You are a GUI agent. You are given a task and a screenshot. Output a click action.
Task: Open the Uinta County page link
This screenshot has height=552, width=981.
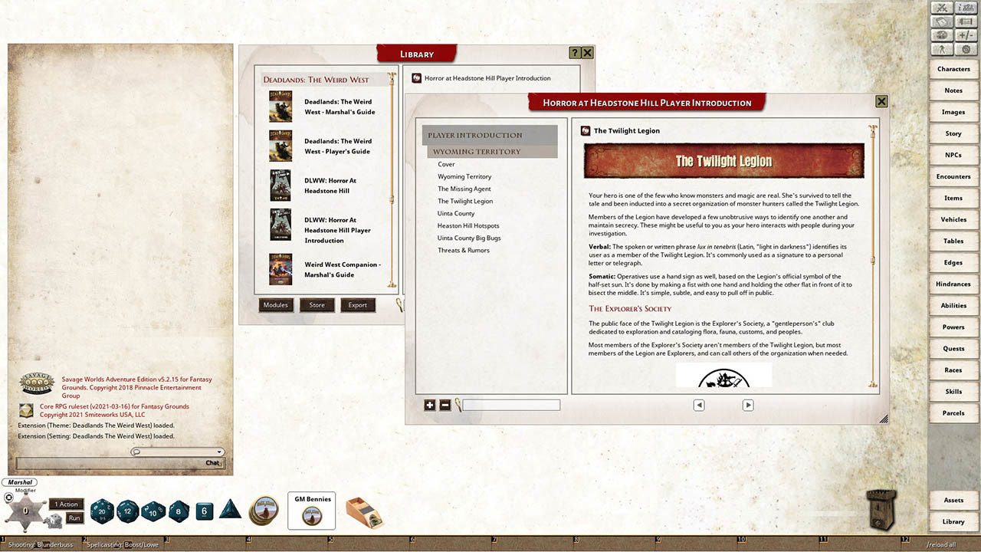pyautogui.click(x=456, y=213)
